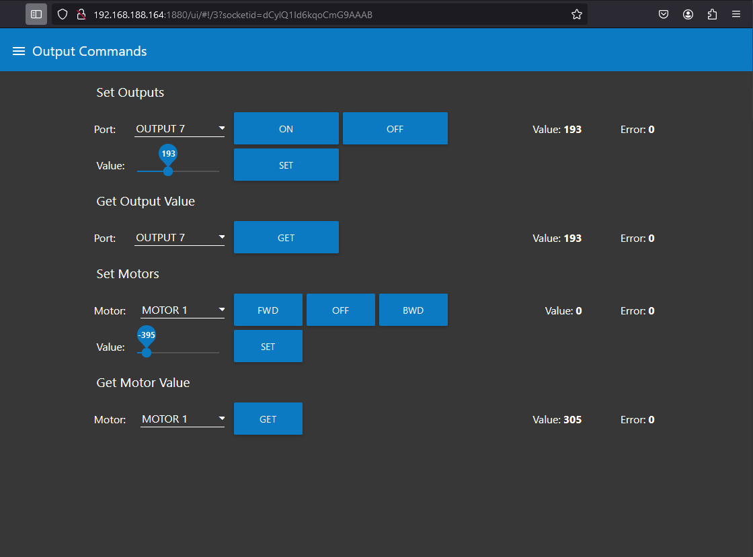The width and height of the screenshot is (753, 557).
Task: Toggle the Firefox sidebar icon
Action: tap(36, 14)
